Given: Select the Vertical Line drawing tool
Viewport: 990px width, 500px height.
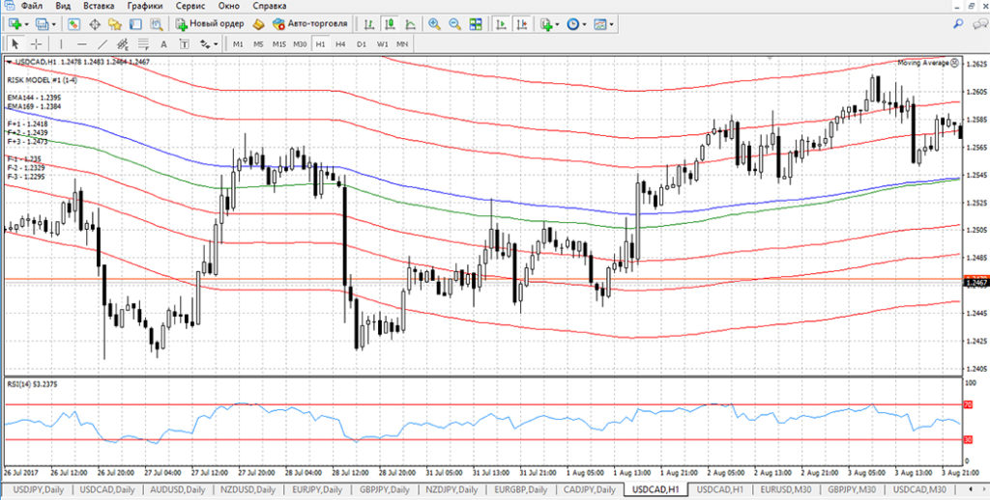Looking at the screenshot, I should pos(61,43).
